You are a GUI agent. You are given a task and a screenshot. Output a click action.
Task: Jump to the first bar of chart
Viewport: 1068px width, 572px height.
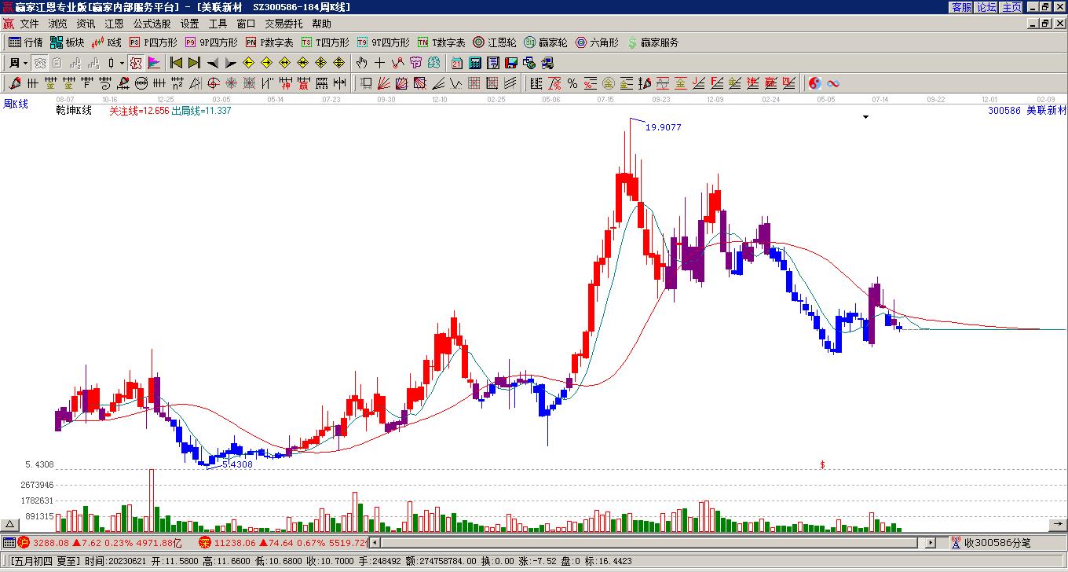pyautogui.click(x=176, y=63)
